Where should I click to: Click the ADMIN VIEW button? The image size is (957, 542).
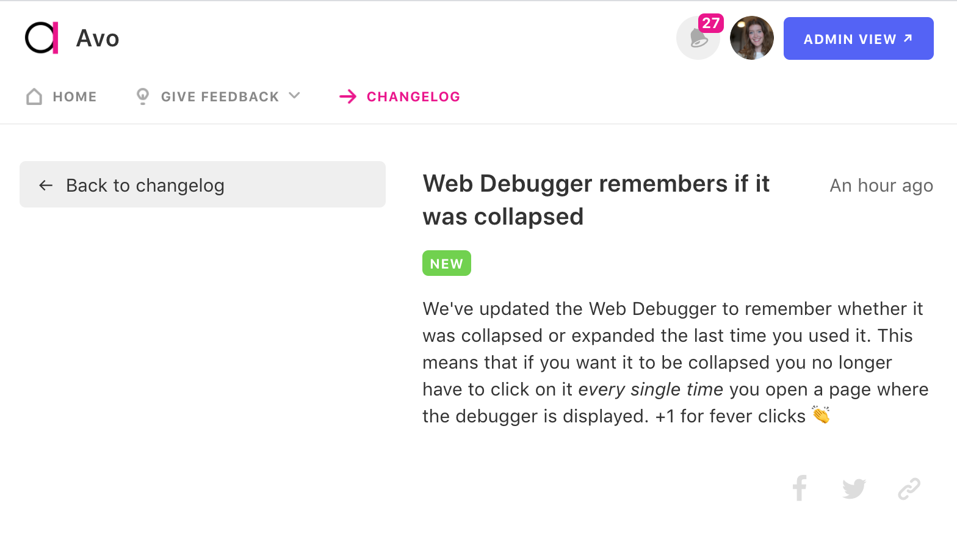tap(859, 38)
